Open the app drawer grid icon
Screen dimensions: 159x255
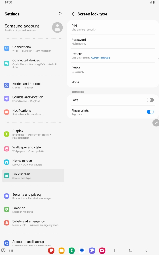[x=11, y=251]
